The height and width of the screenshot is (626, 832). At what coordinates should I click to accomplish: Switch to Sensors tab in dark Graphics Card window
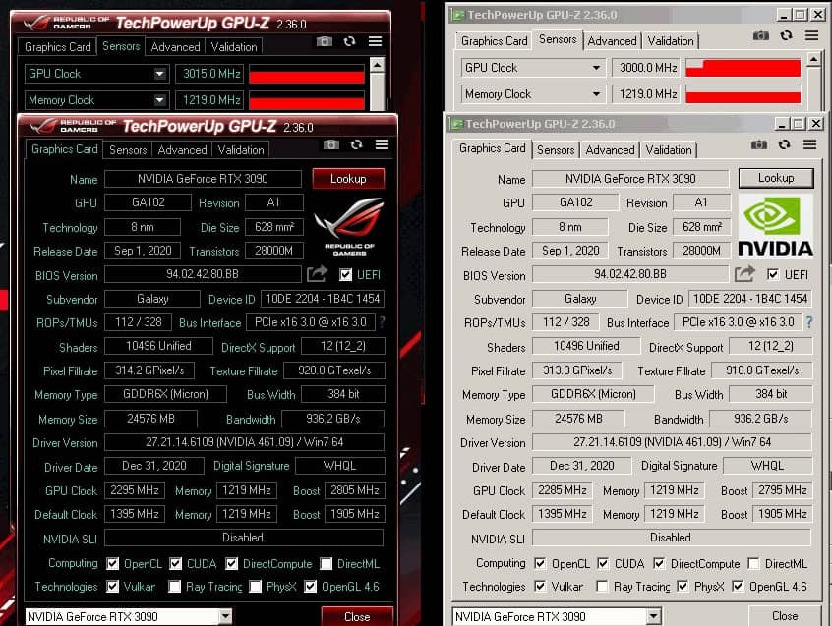pos(128,150)
